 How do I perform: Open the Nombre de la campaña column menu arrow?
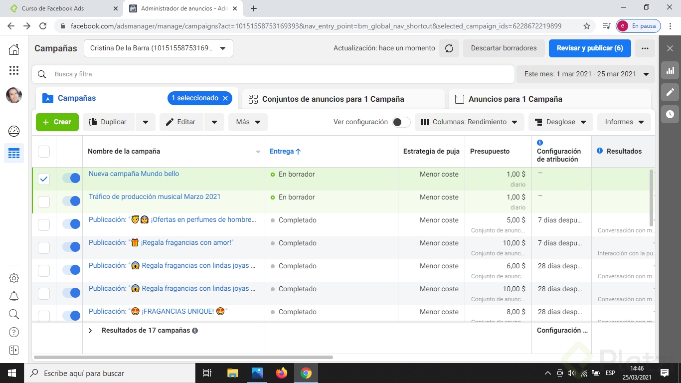tap(258, 152)
